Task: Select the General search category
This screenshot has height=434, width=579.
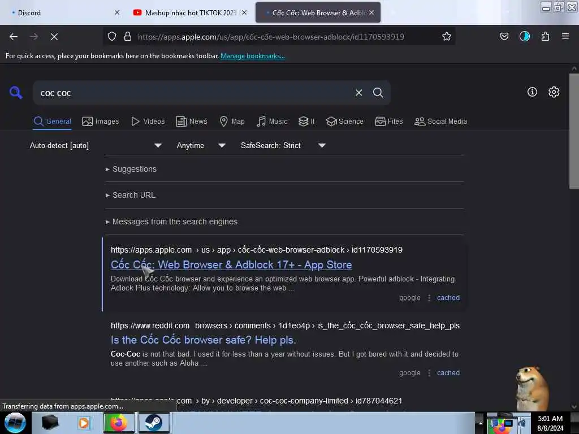Action: coord(52,121)
